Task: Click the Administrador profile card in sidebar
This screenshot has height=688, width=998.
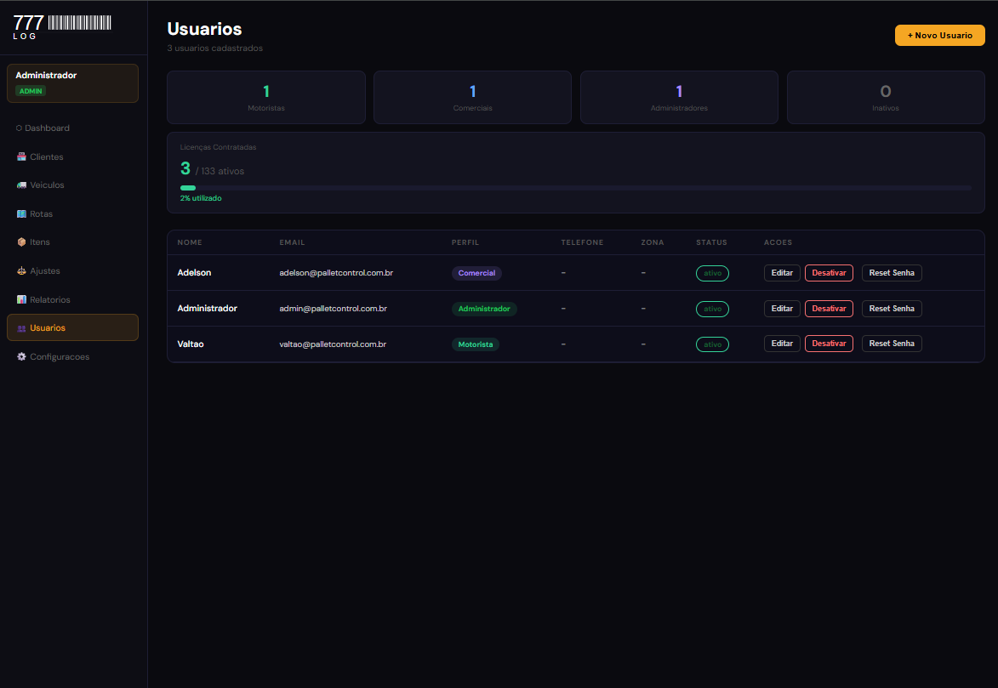Action: pos(72,83)
